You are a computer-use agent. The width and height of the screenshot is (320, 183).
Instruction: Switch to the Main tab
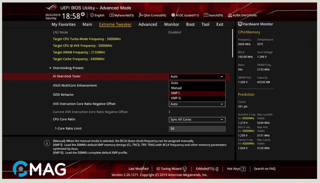(87, 24)
